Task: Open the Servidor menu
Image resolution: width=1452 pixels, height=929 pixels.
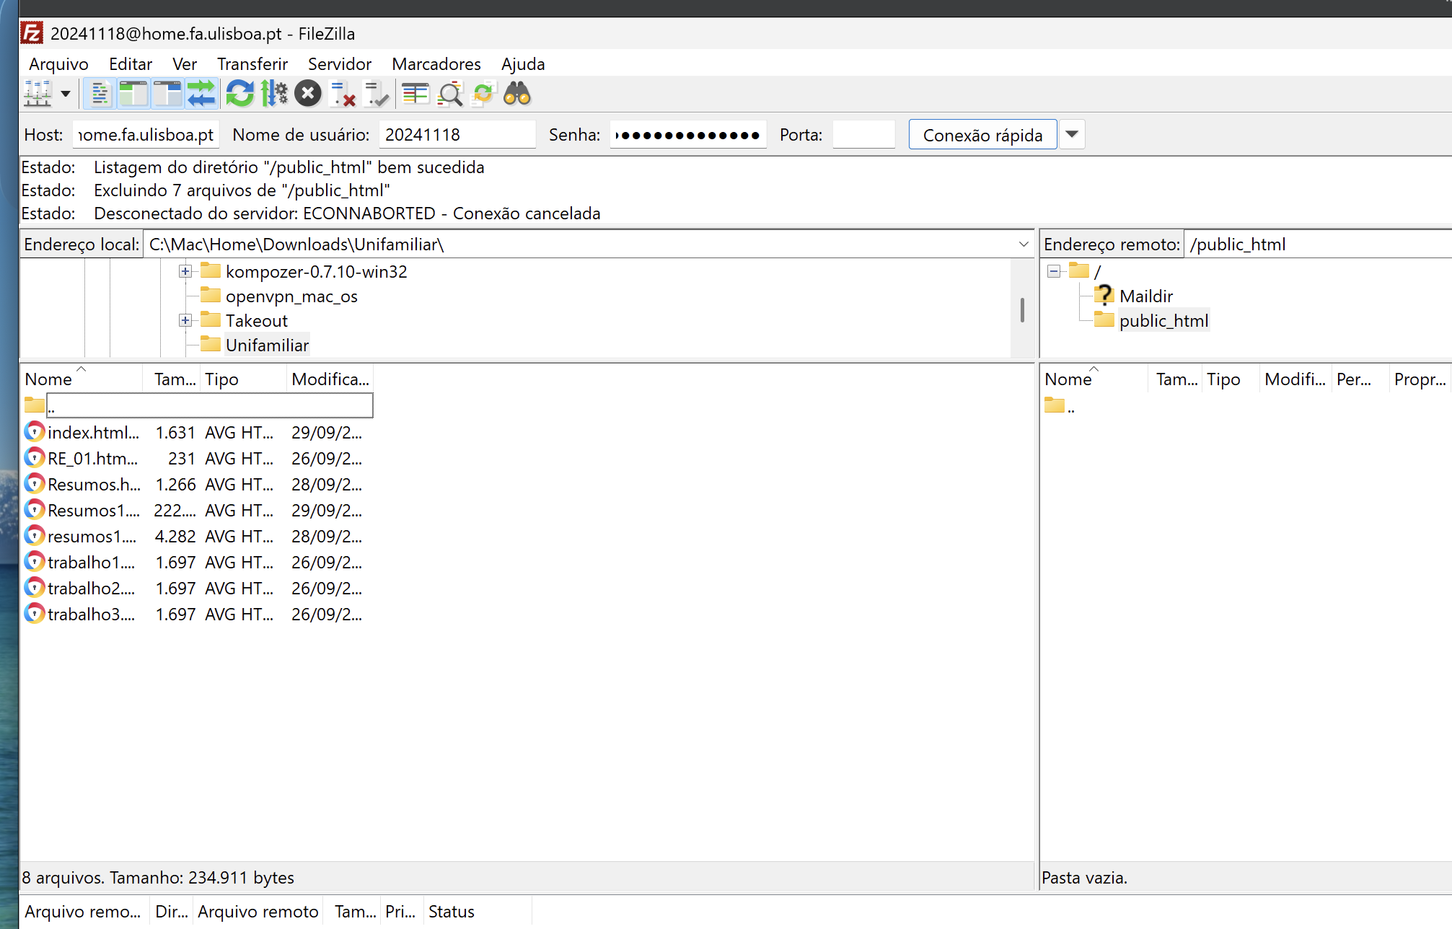Action: (339, 64)
